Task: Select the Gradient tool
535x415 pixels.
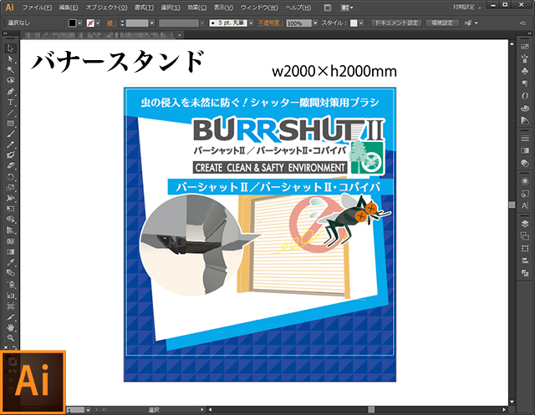Action: coord(10,252)
